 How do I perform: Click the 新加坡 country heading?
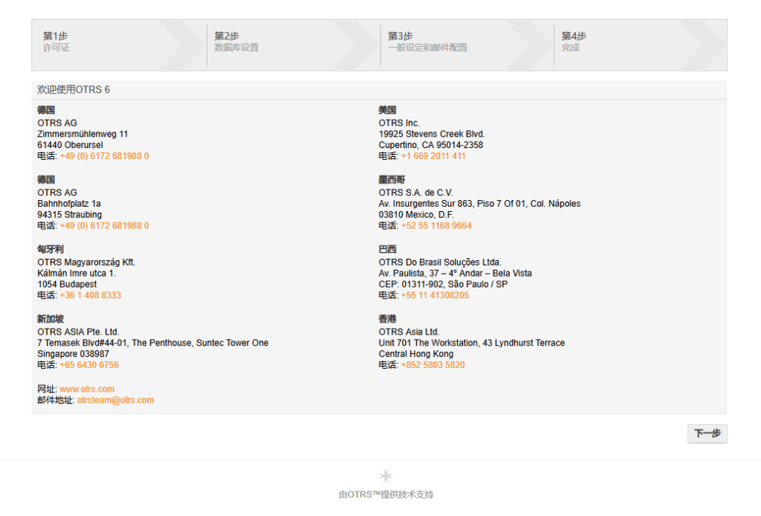[x=51, y=319]
